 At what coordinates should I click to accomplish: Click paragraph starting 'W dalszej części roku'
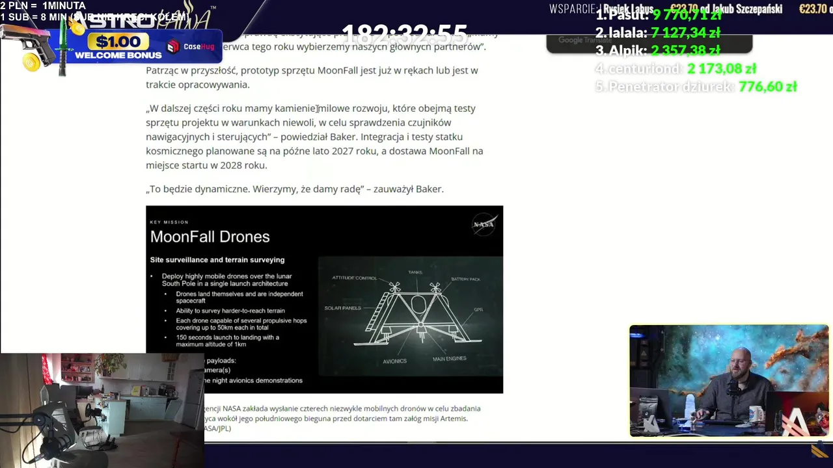314,136
